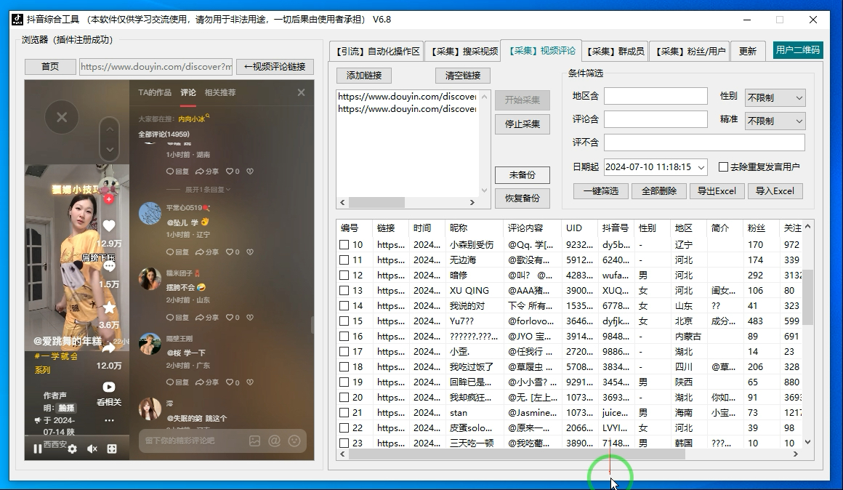Screen dimensions: 843x490
Task: Click 添加链接 button
Action: pyautogui.click(x=364, y=76)
